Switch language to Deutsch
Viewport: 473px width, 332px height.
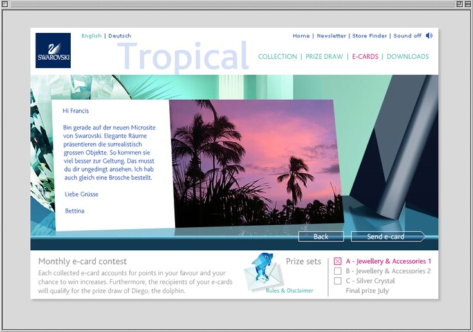pos(120,36)
